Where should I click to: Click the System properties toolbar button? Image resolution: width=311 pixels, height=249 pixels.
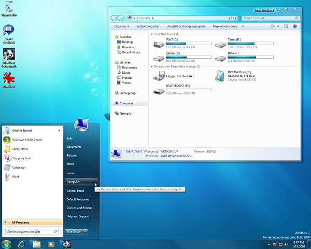(148, 26)
